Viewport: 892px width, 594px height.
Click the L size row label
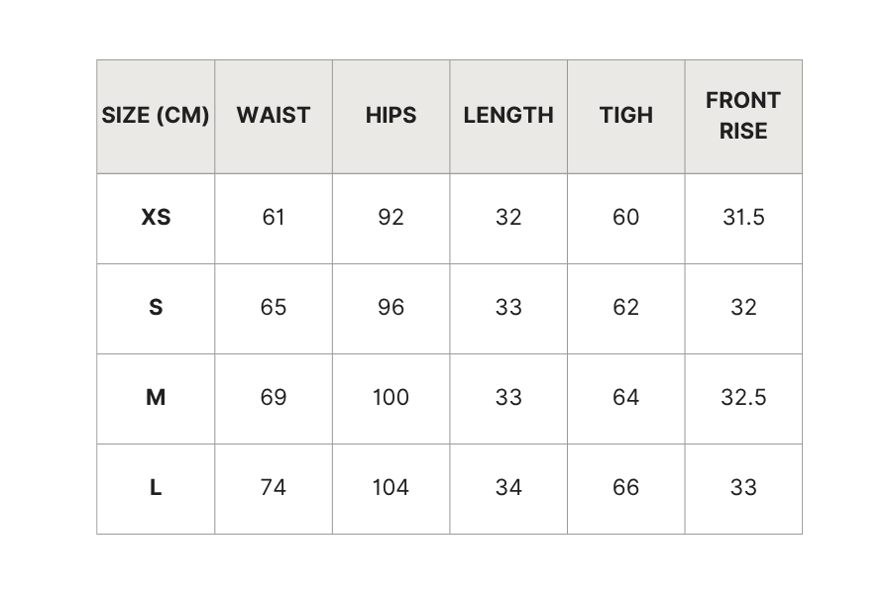point(156,488)
